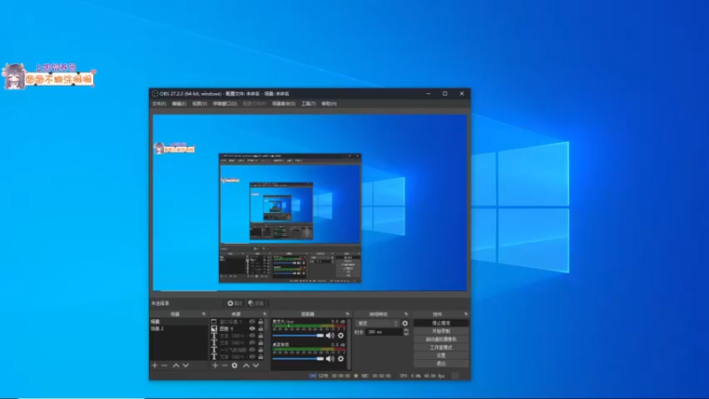709x399 pixels.
Task: Open source properties gear in the Sources toolbar
Action: 234,365
